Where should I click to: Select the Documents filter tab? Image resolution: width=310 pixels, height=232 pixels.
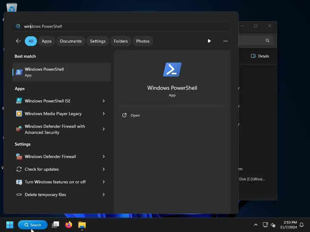click(x=71, y=41)
